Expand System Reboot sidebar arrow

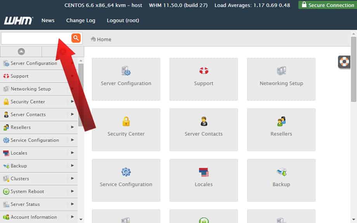point(73,191)
